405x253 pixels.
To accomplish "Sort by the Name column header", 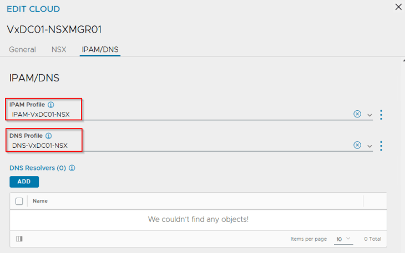I will point(40,201).
